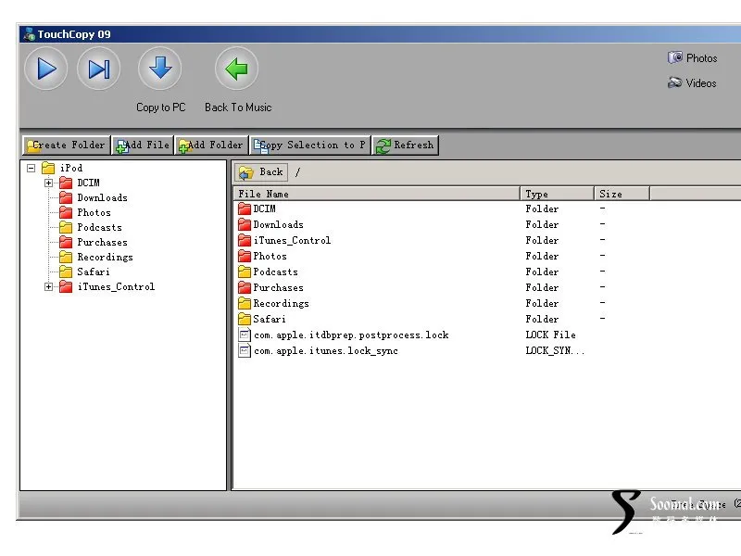
Task: Select Photos in the folder tree
Action: point(94,213)
